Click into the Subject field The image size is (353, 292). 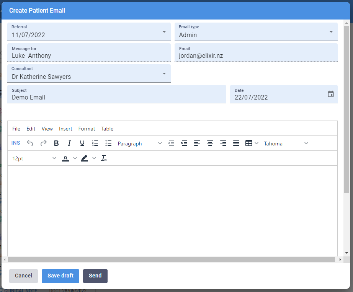pos(116,97)
